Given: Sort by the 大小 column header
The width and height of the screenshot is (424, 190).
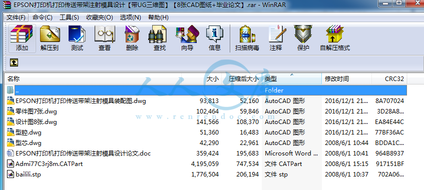Looking at the screenshot, I should (x=213, y=79).
